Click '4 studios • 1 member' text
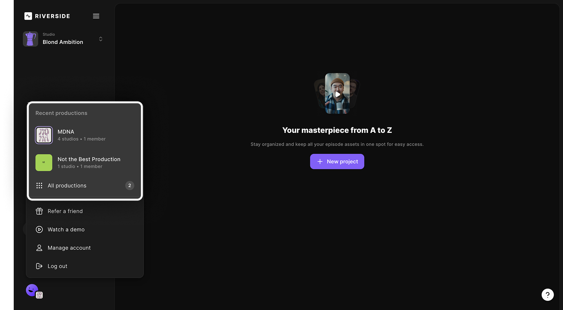Image resolution: width=563 pixels, height=310 pixels. tap(82, 139)
